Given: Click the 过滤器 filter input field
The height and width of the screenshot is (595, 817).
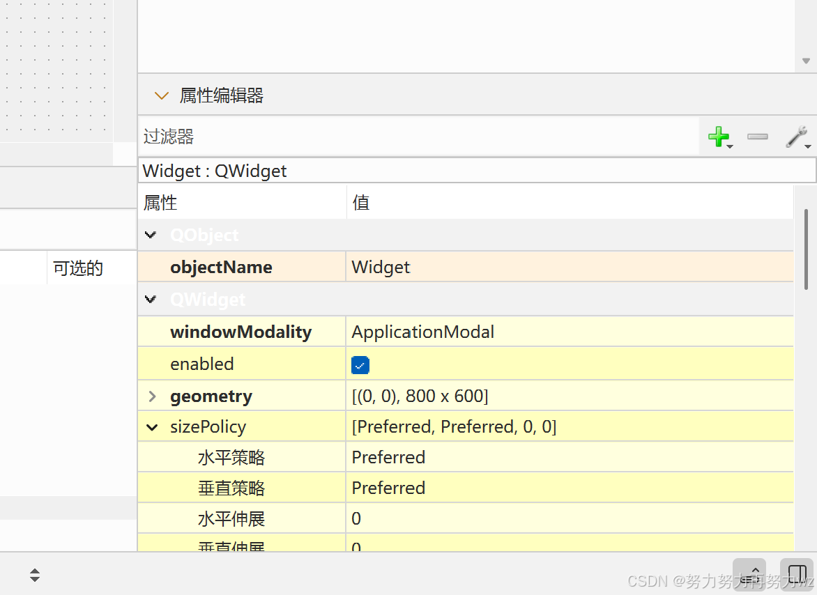Looking at the screenshot, I should [x=418, y=137].
